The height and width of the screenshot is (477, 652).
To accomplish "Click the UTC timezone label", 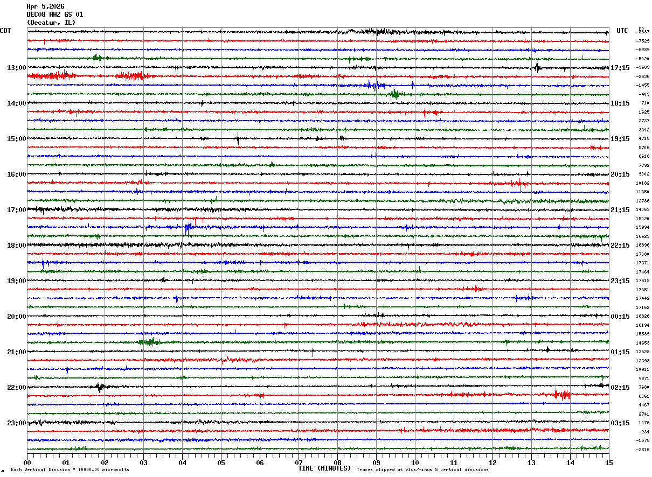I will coord(622,31).
